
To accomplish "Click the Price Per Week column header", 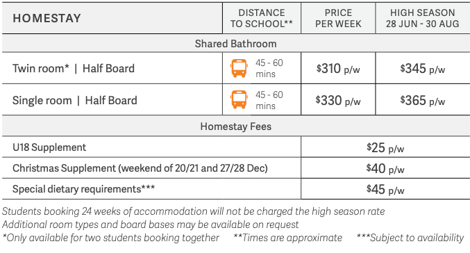I will (338, 18).
